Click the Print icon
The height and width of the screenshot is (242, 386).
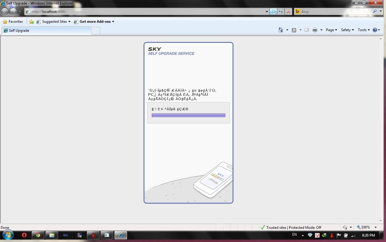point(315,30)
